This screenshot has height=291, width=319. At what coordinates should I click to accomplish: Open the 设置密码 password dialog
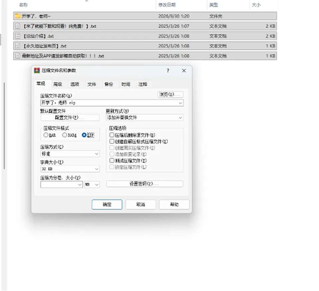[x=145, y=184]
